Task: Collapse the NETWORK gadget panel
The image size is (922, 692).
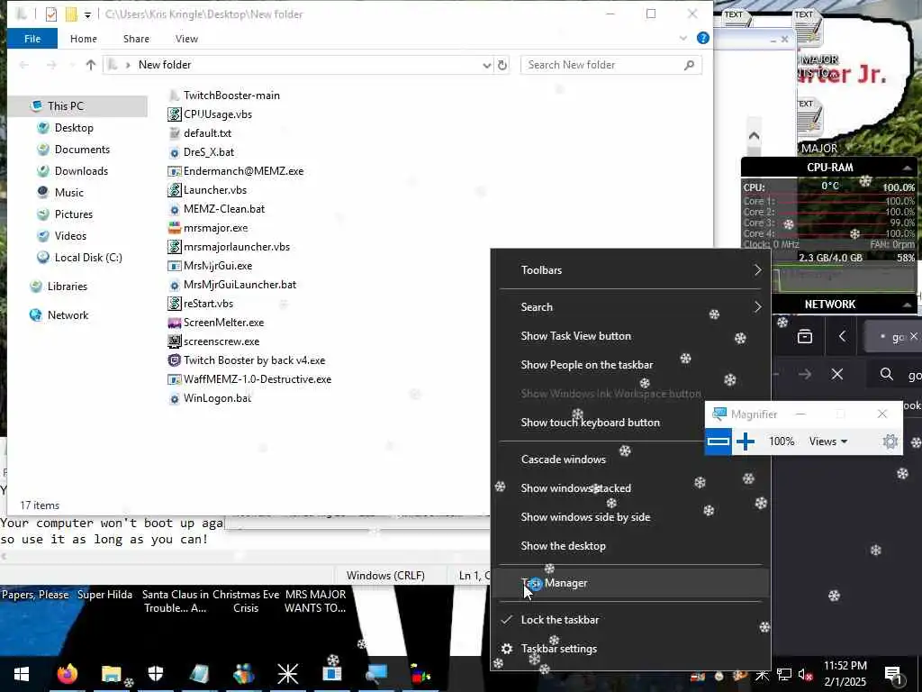Action: [x=907, y=305]
